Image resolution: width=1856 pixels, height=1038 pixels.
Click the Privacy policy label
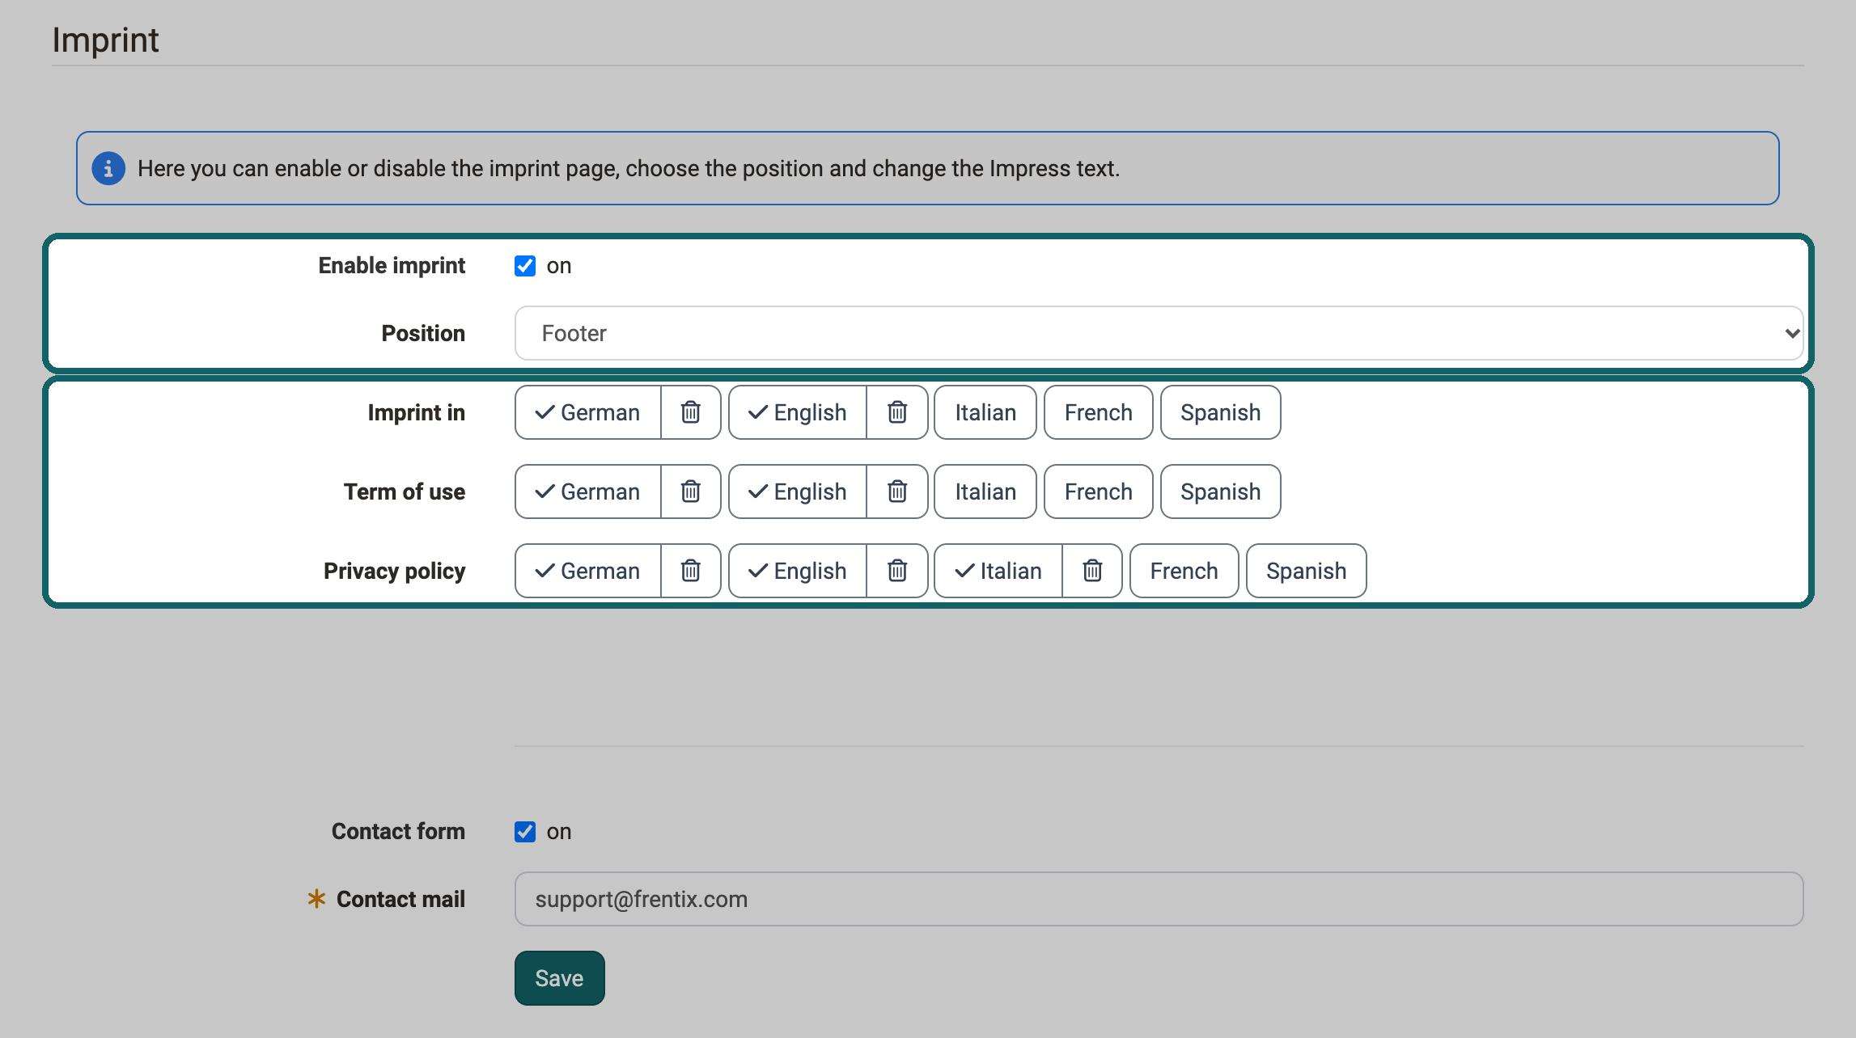pyautogui.click(x=394, y=571)
